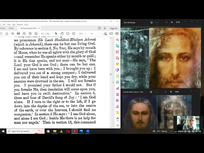Click the Type here to search taskbar box
Viewport: 204px width, 153px height.
click(25, 131)
